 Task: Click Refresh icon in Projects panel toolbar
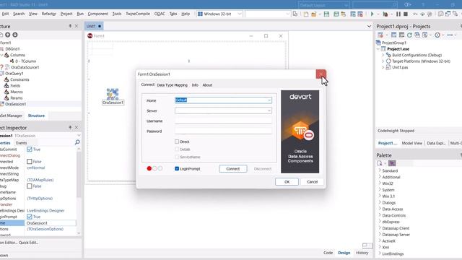click(409, 35)
